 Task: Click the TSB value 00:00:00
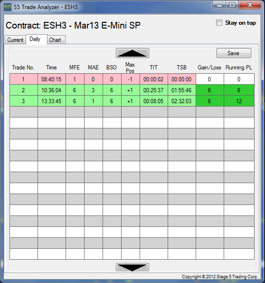[x=182, y=79]
